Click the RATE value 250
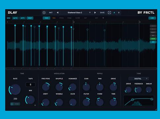The width and height of the screenshot is (160, 119). [x=15, y=99]
